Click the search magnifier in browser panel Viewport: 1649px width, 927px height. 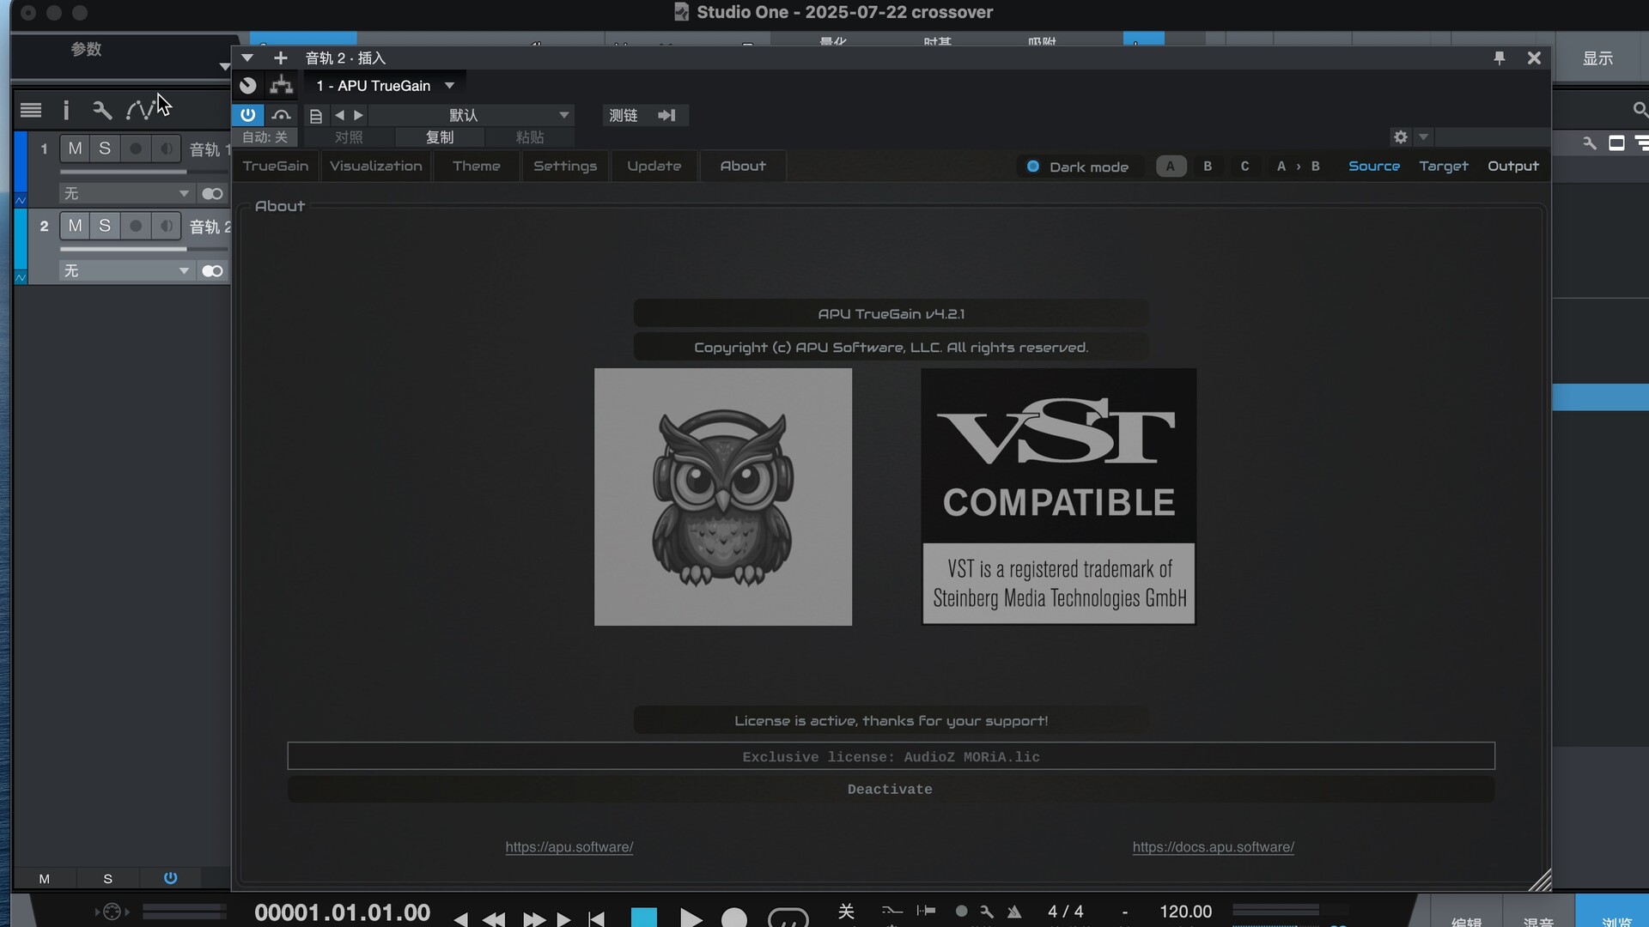click(x=1640, y=110)
